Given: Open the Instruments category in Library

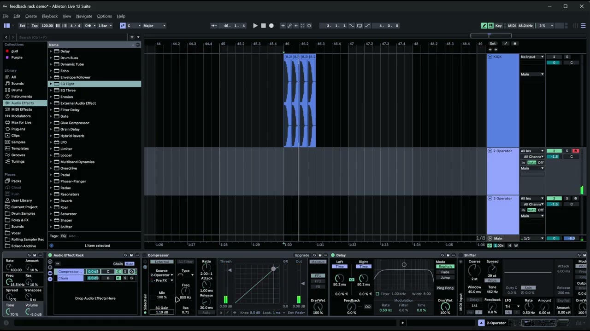Looking at the screenshot, I should (x=22, y=97).
